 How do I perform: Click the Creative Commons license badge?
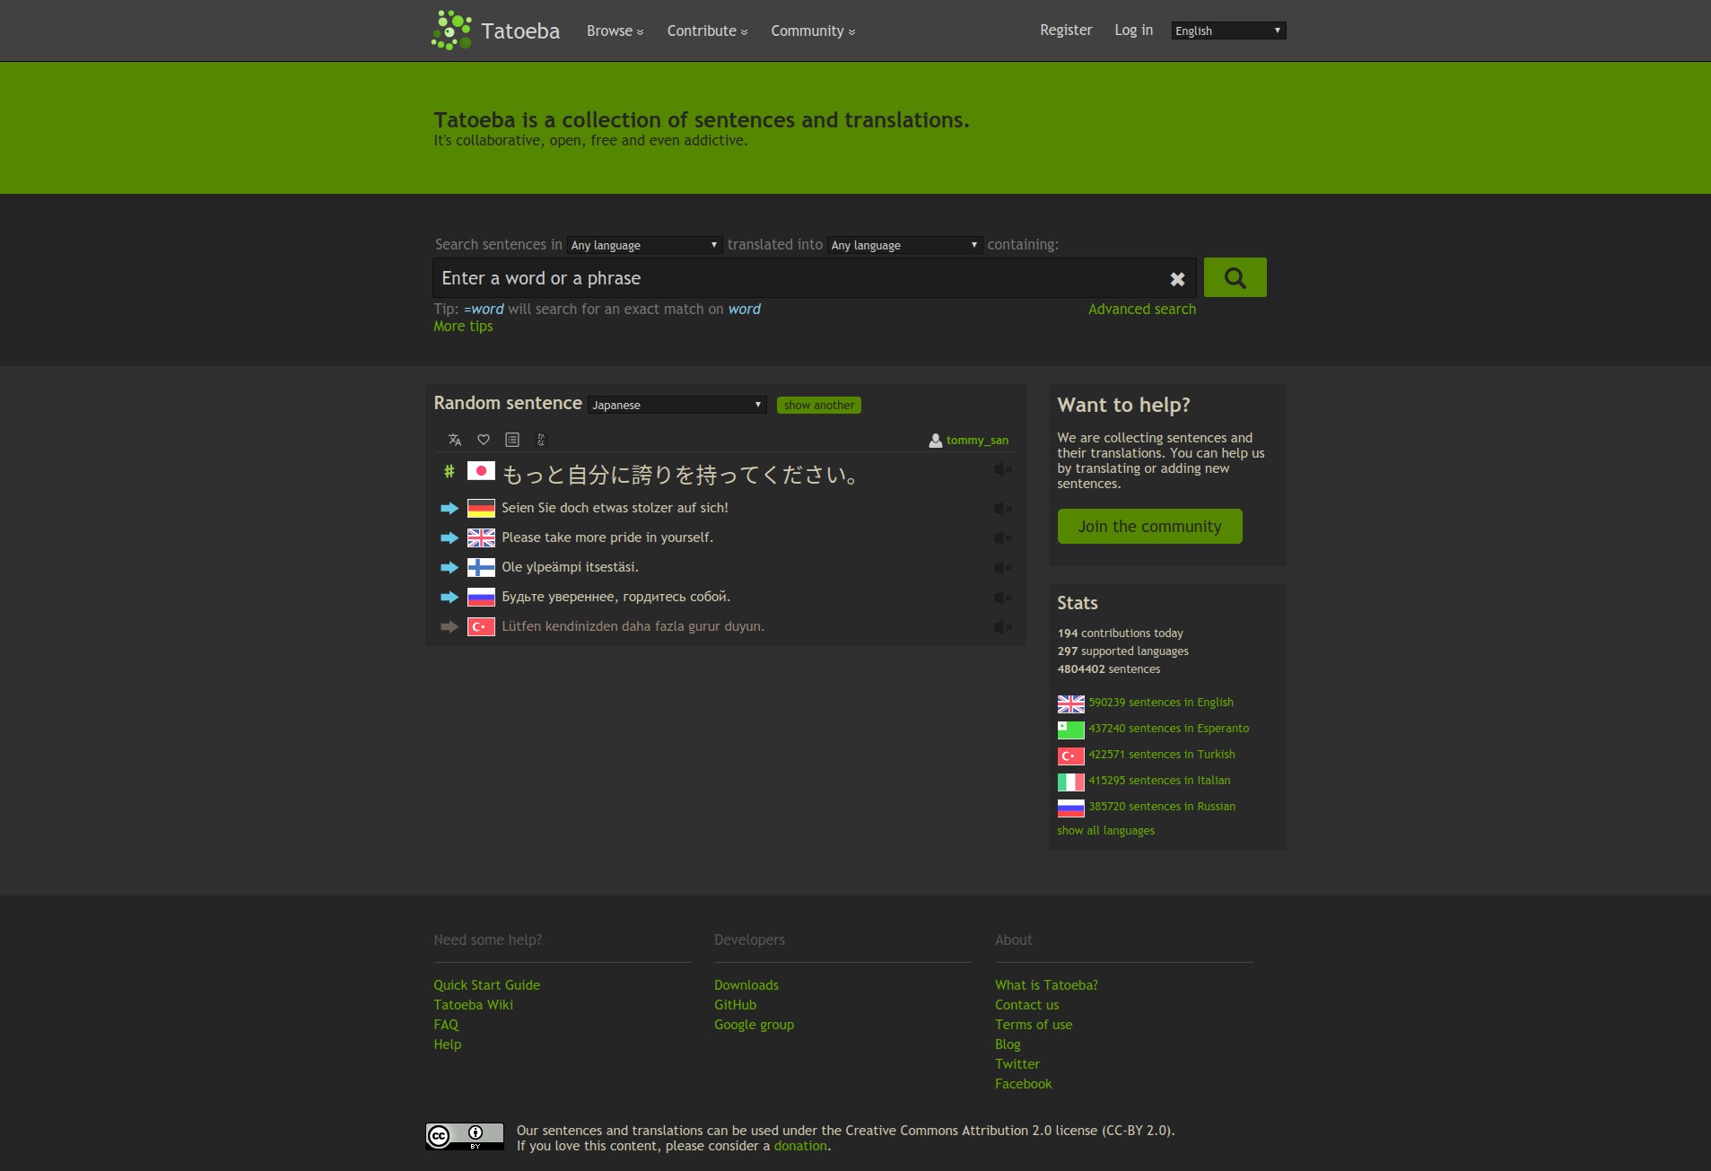(465, 1137)
